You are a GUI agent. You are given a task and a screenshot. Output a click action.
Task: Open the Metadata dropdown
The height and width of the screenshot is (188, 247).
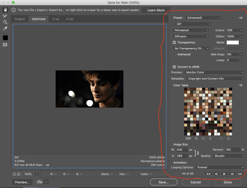click(x=215, y=78)
